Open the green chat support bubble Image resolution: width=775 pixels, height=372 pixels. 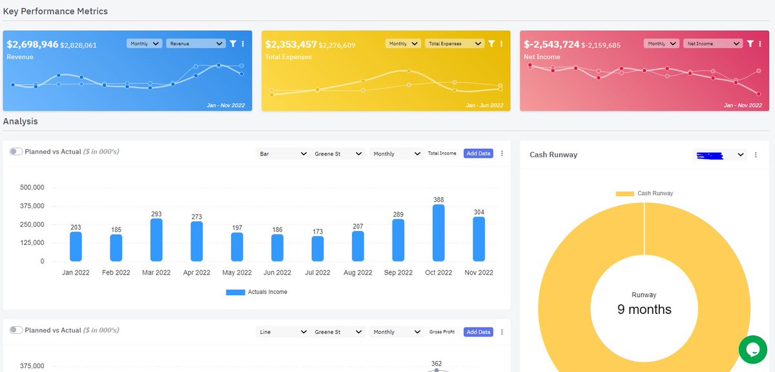tap(753, 349)
